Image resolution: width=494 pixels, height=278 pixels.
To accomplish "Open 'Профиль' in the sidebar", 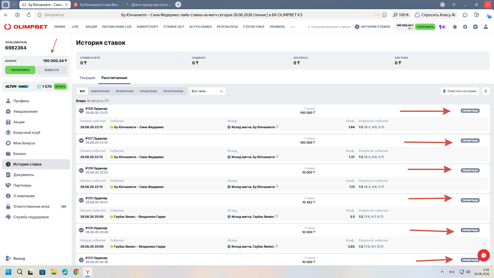I will point(36,101).
